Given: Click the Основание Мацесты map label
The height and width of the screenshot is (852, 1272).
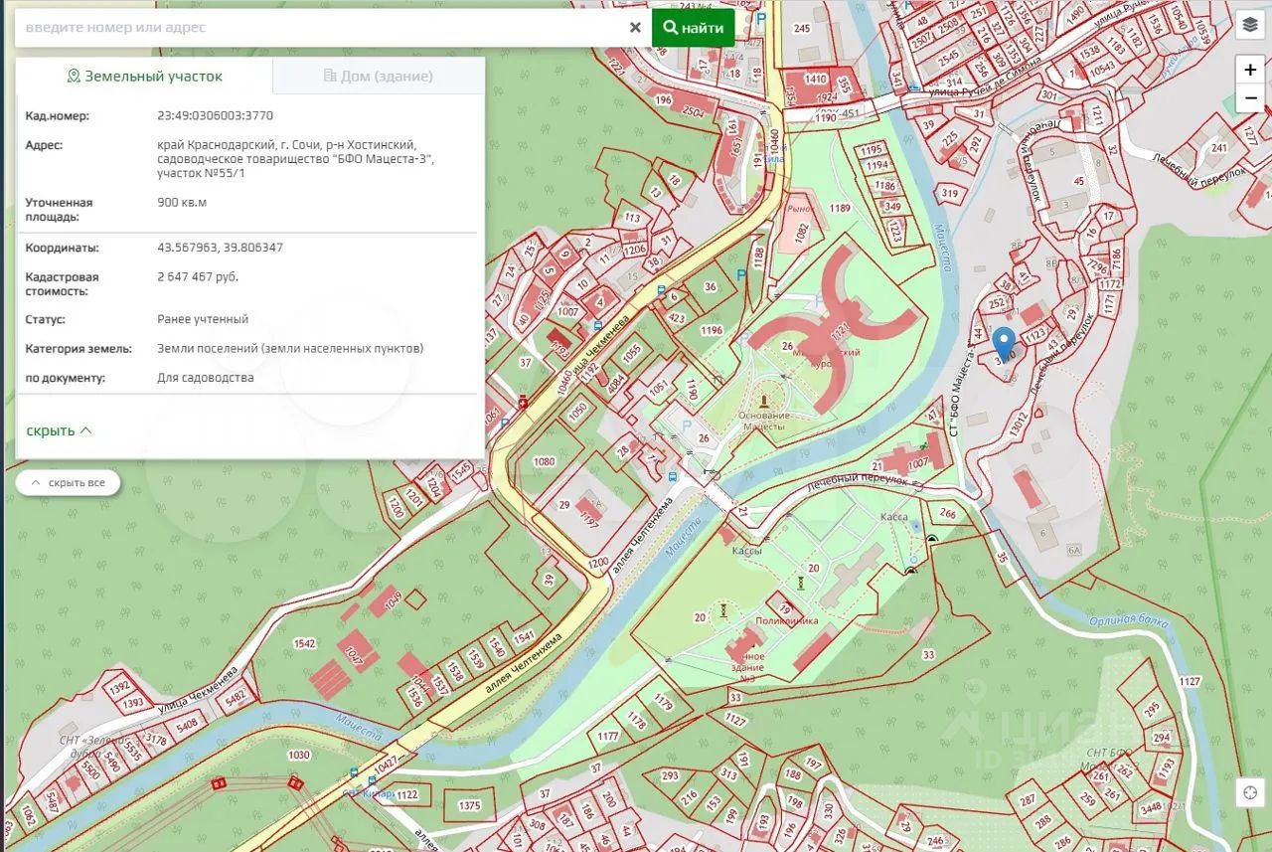Looking at the screenshot, I should pyautogui.click(x=764, y=421).
